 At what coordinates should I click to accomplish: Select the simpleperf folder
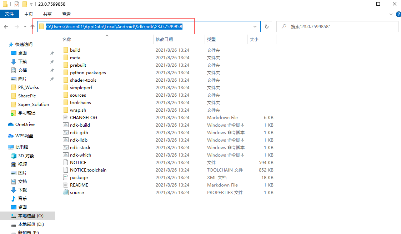click(81, 88)
